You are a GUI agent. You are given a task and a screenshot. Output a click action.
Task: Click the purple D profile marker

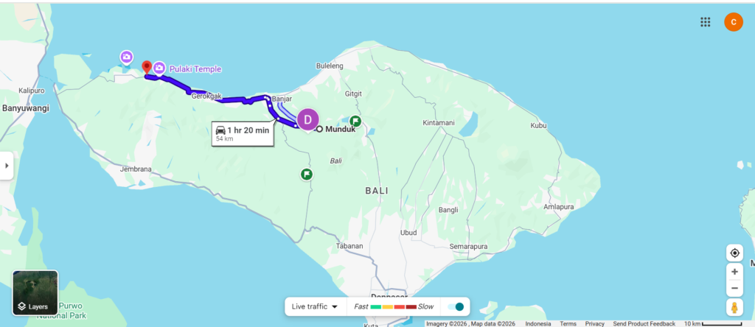point(308,120)
